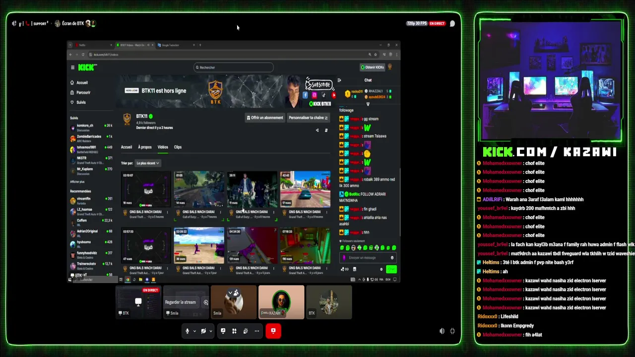Click the Kick logo

pos(86,67)
